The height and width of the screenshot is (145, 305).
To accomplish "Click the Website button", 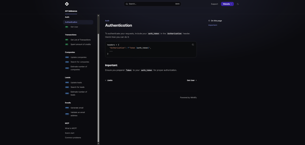I will coord(227,4).
